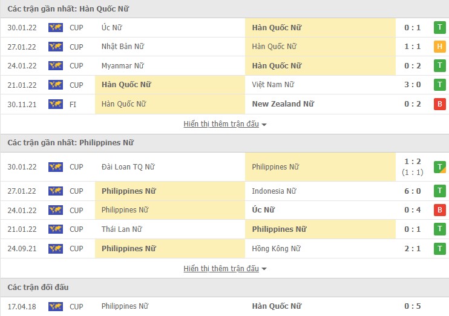Click Indonesia Nữ team name
This screenshot has width=449, height=316.
[274, 191]
